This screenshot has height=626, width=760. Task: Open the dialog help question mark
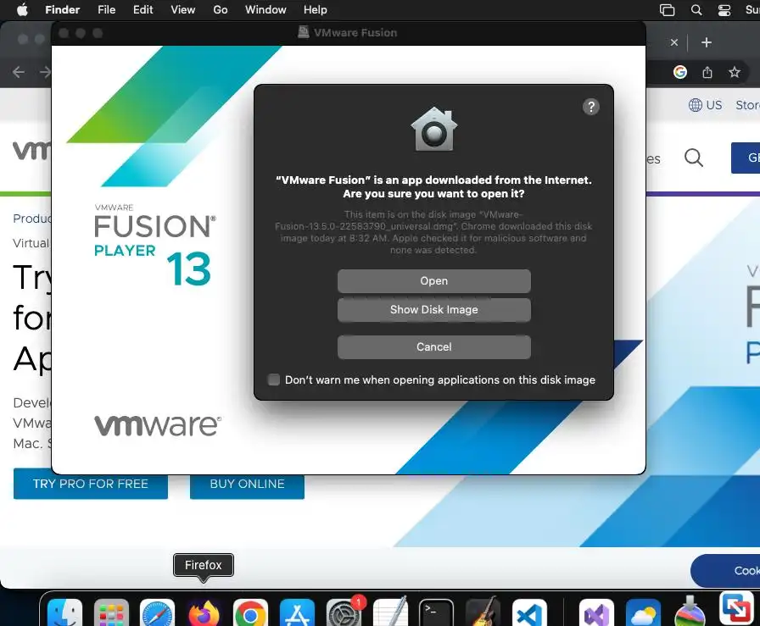point(591,107)
